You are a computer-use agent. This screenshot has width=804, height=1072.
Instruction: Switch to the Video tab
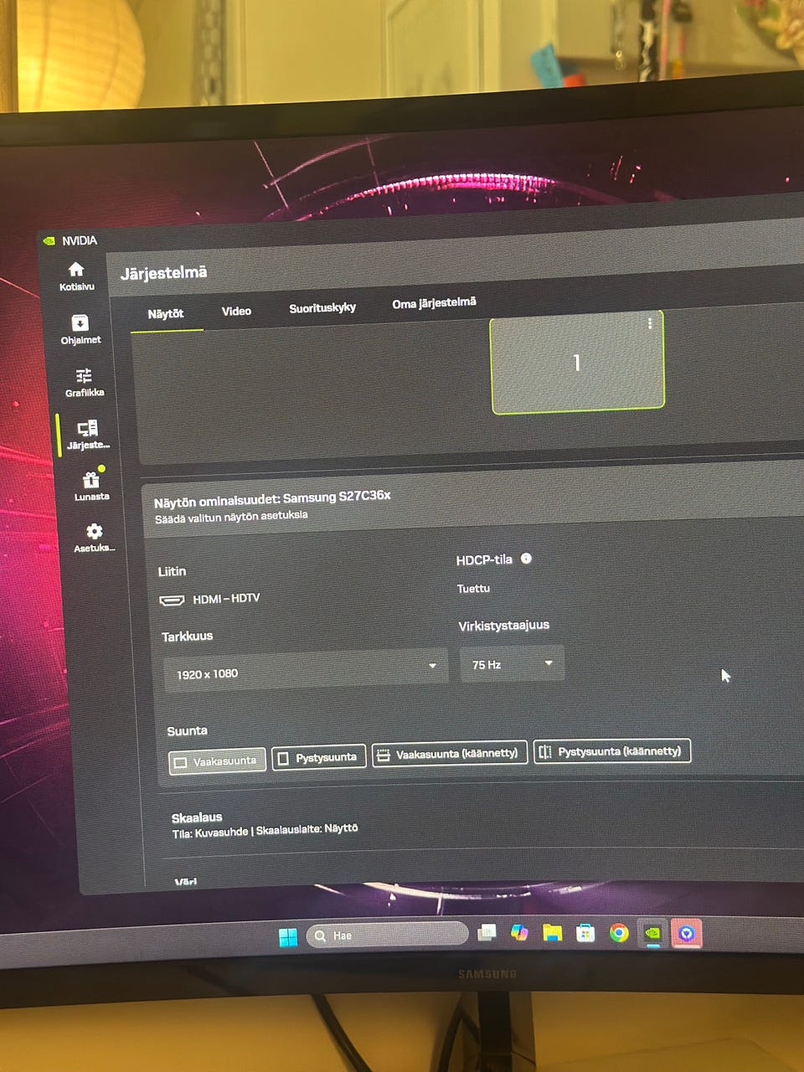click(236, 311)
